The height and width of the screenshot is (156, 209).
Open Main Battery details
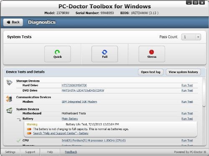tap(70, 119)
